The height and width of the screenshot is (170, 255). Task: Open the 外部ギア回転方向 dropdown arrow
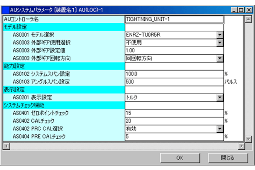220,58
